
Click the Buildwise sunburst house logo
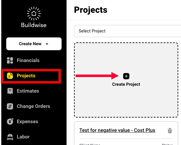click(x=34, y=13)
